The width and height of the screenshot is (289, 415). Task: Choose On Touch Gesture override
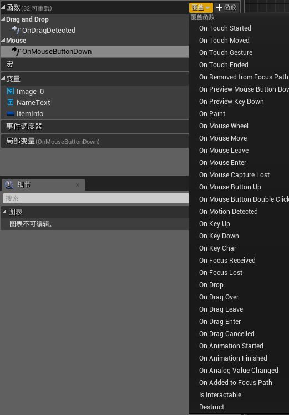point(226,52)
